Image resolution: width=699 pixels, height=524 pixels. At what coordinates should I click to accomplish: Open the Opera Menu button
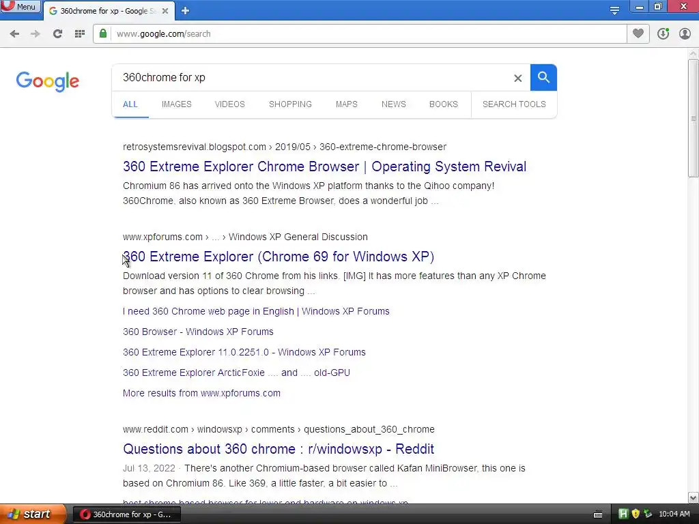coord(20,7)
